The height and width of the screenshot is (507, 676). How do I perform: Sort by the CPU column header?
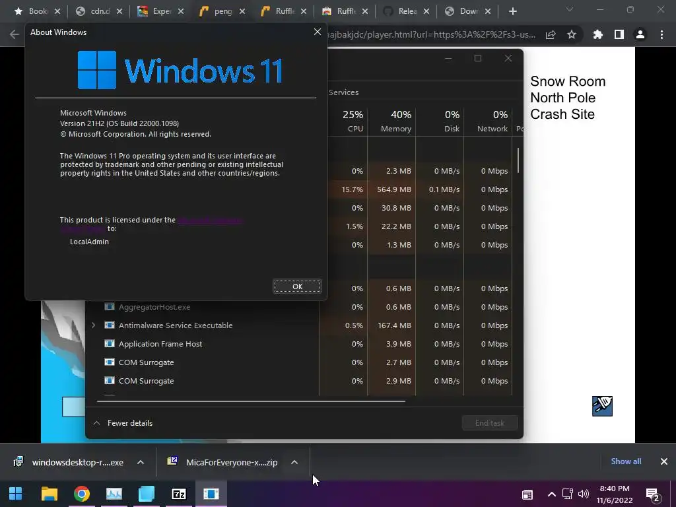[x=347, y=121]
